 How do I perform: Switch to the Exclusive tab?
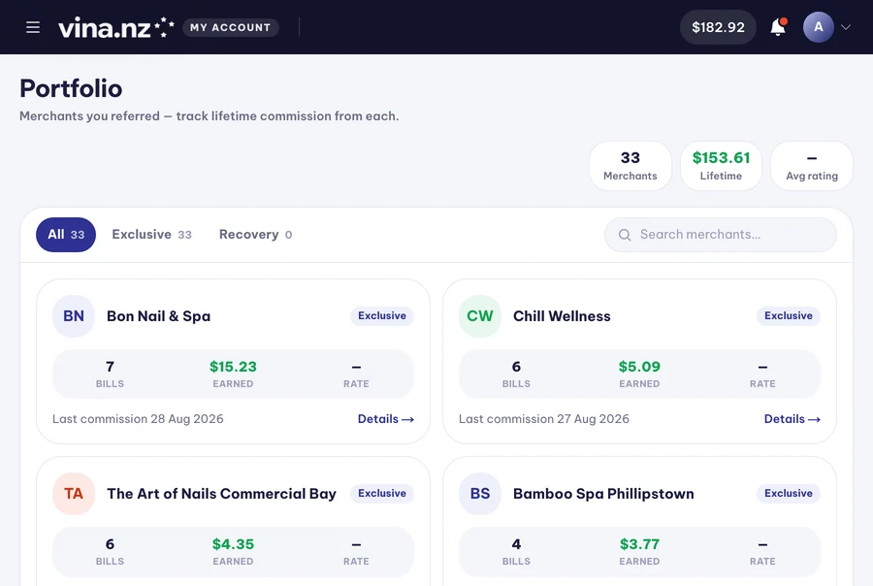(x=151, y=235)
